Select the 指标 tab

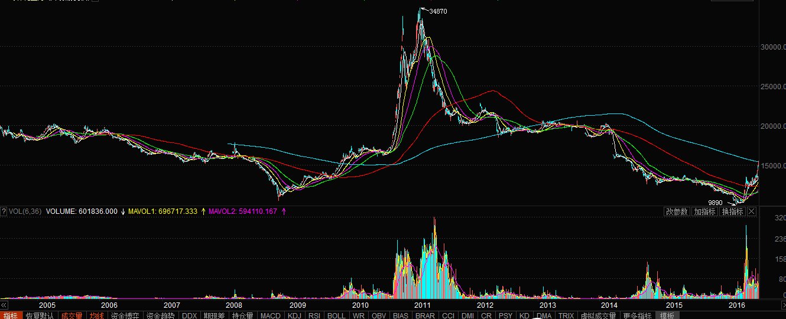click(x=11, y=315)
